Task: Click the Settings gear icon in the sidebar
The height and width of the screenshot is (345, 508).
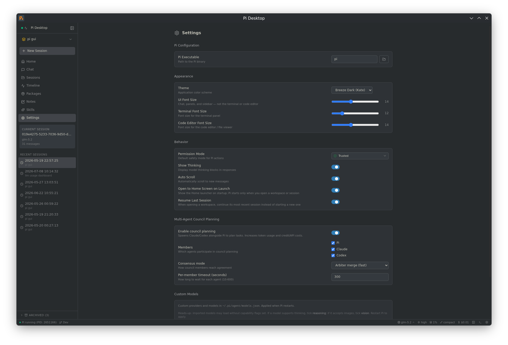Action: (x=23, y=118)
